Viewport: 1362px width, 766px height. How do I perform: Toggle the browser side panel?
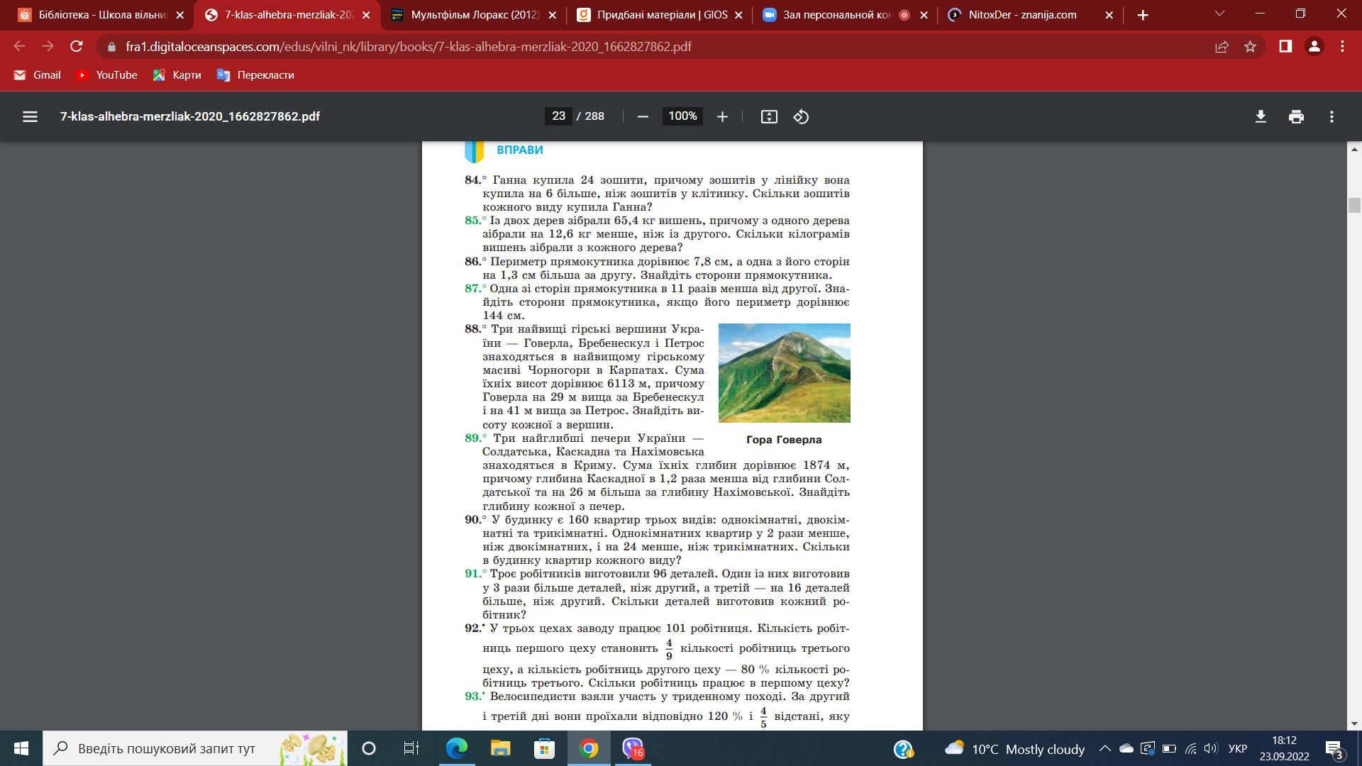pyautogui.click(x=1285, y=47)
